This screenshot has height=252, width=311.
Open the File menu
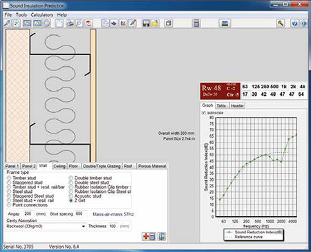(x=8, y=14)
